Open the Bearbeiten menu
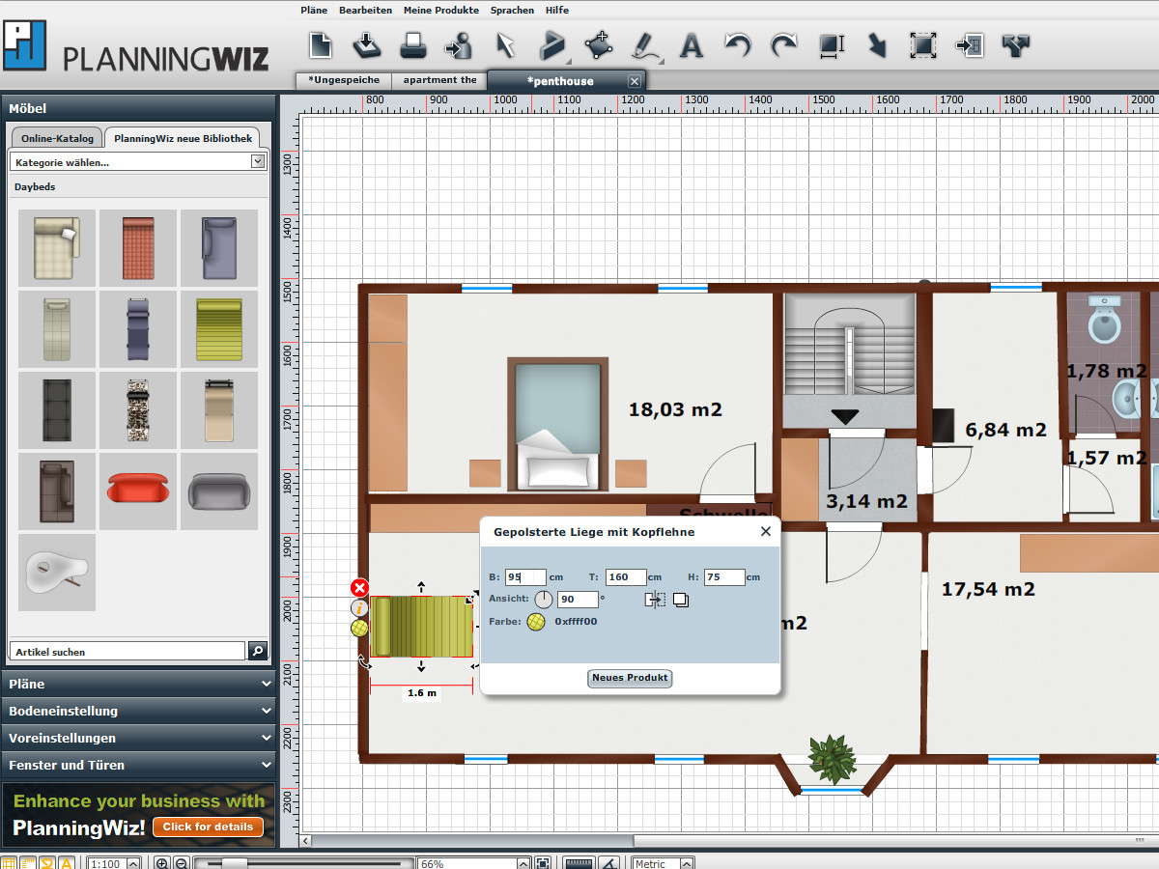 coord(365,10)
